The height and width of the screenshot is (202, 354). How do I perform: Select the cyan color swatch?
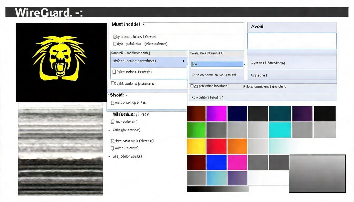pos(280,130)
